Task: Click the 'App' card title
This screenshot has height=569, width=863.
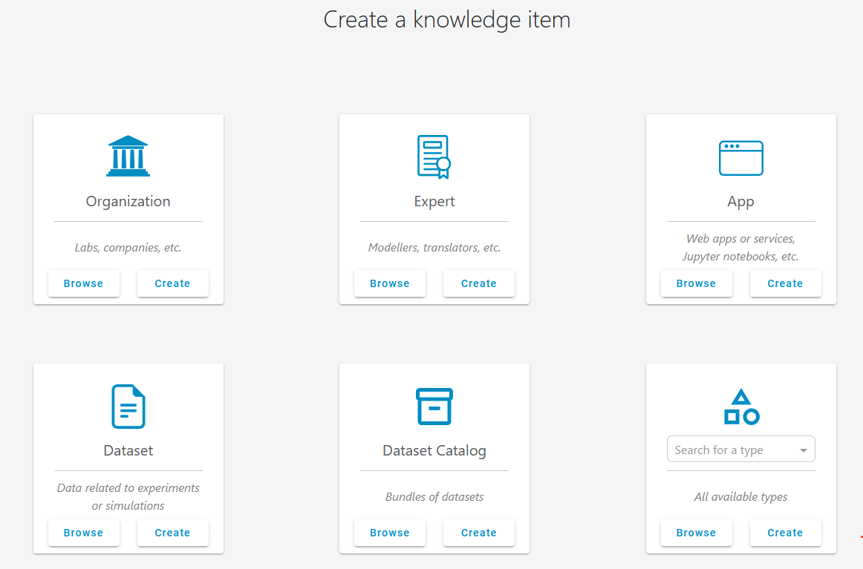Action: 740,201
